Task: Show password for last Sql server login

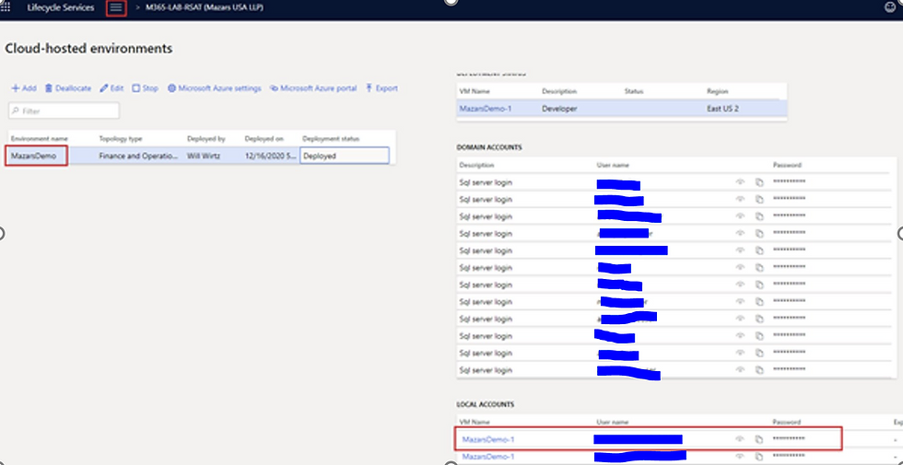Action: pyautogui.click(x=740, y=370)
